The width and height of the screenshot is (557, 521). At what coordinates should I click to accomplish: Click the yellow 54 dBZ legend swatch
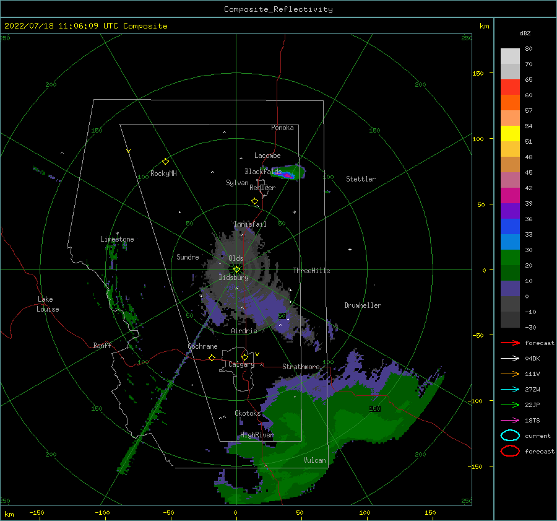[510, 134]
